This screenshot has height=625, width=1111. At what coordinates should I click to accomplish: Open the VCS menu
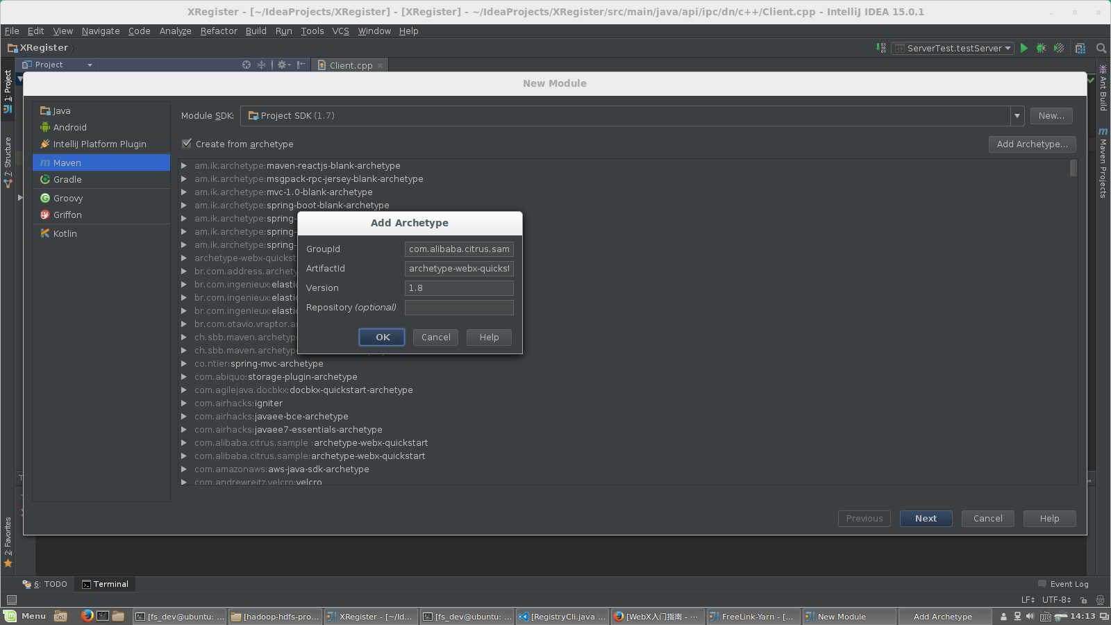340,31
